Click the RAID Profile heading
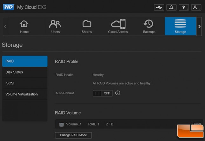Image resolution: width=205 pixels, height=141 pixels. [x=66, y=61]
